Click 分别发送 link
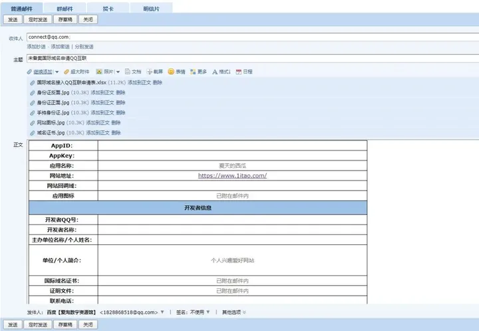This screenshot has width=479, height=331. click(x=84, y=47)
